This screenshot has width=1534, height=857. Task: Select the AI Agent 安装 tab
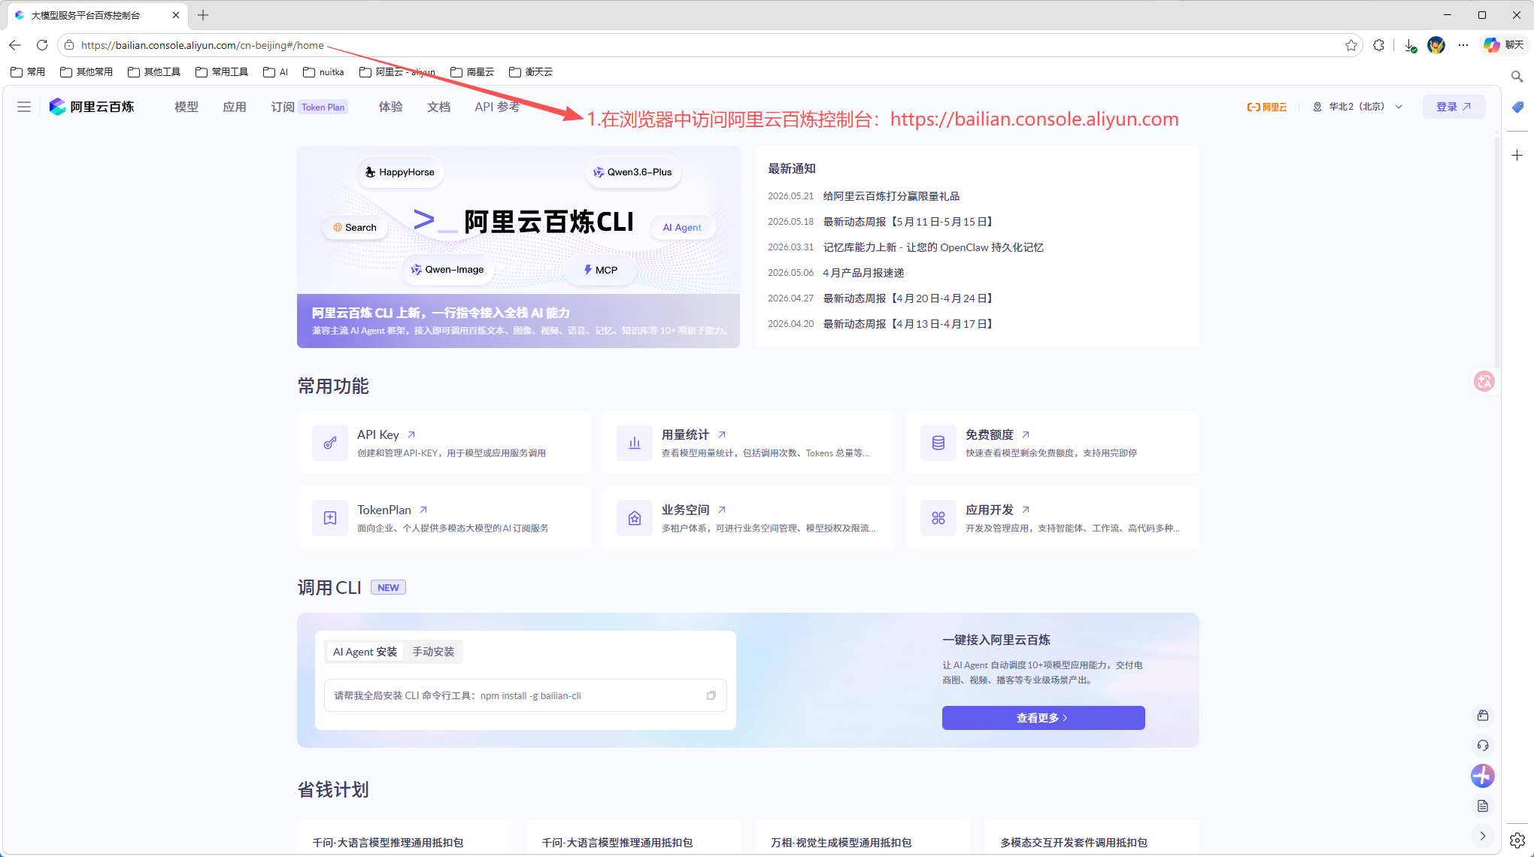365,652
